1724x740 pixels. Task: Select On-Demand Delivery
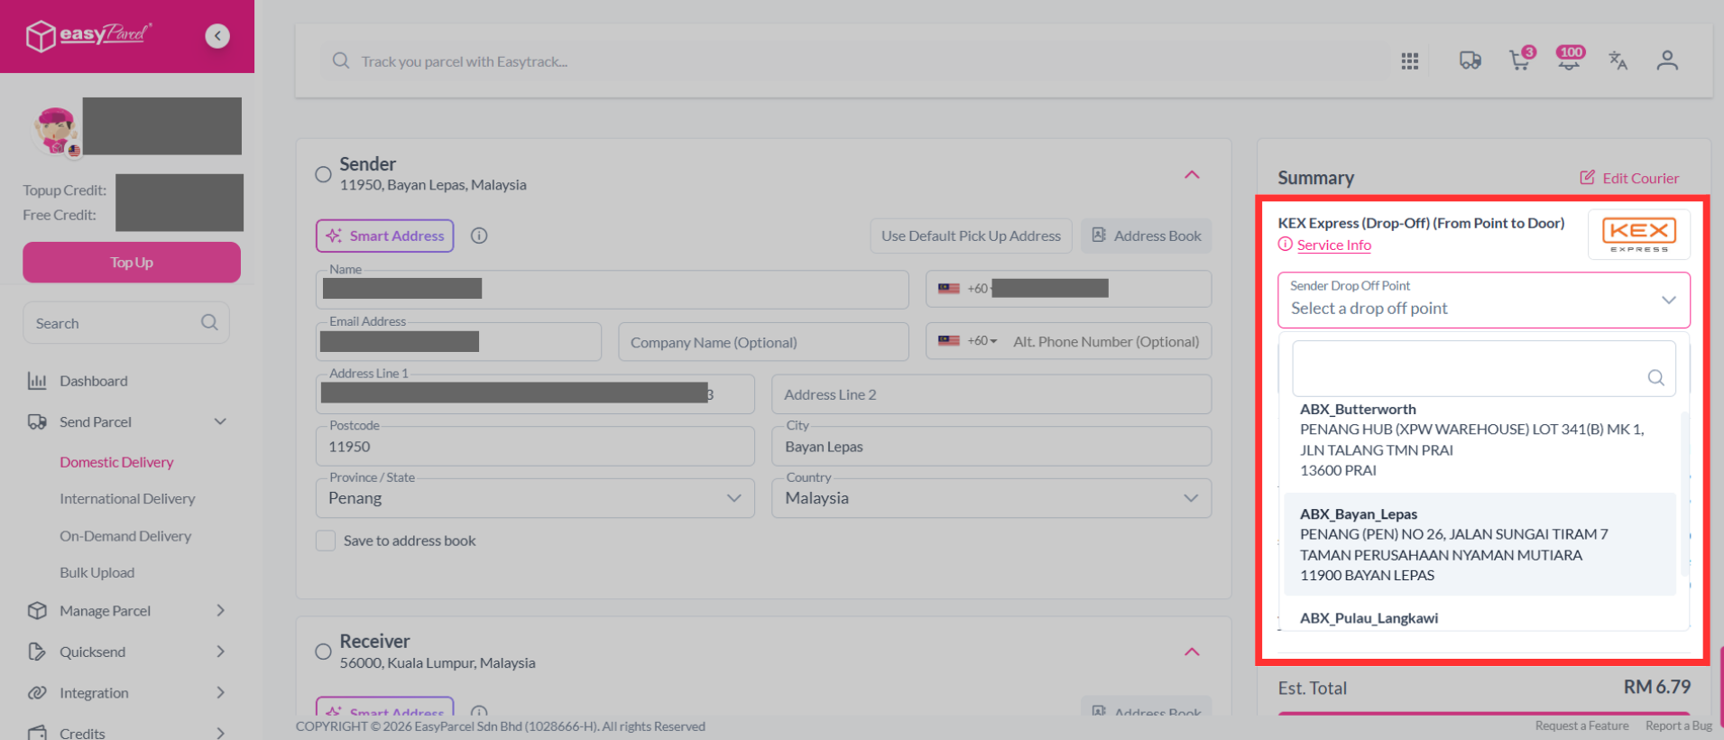[x=125, y=536]
